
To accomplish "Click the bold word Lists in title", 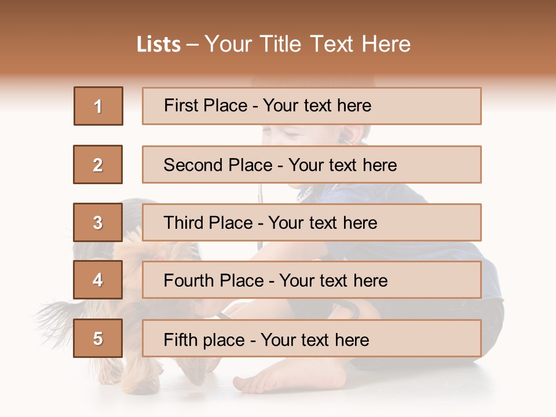I will [x=158, y=44].
